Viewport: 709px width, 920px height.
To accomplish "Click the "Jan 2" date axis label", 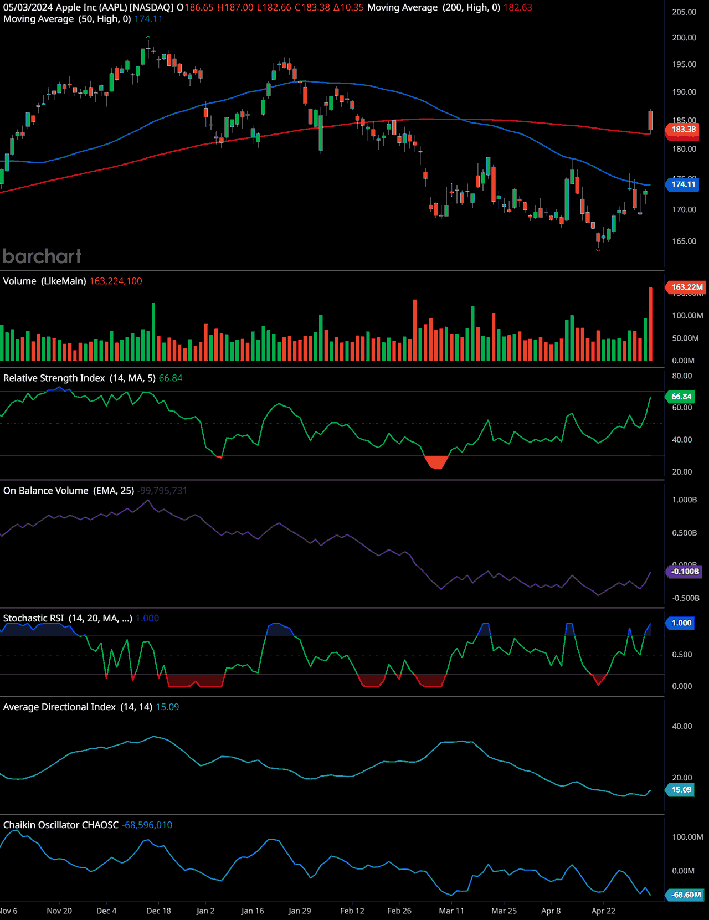I will point(205,911).
